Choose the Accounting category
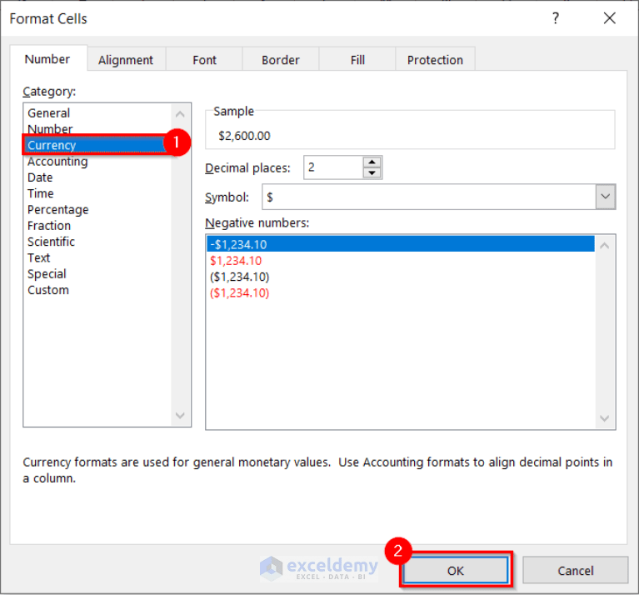Image resolution: width=639 pixels, height=595 pixels. (x=97, y=162)
